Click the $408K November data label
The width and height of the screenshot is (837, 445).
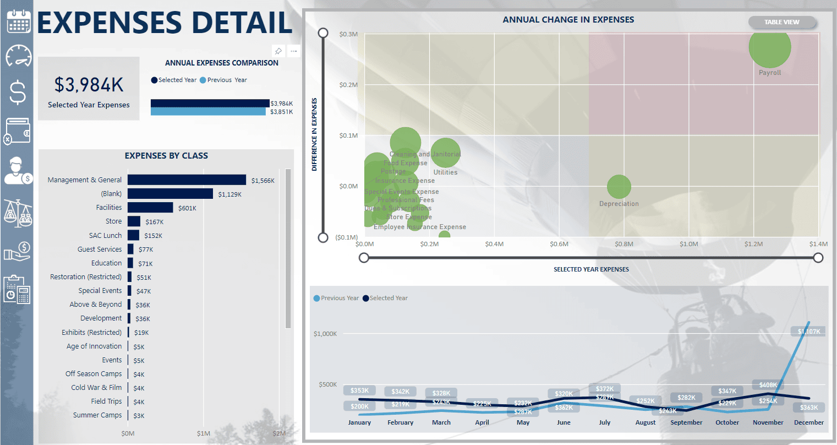tap(768, 385)
